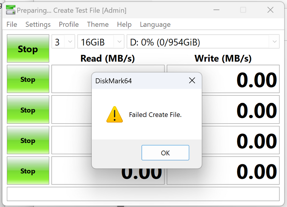Open the File menu

point(12,24)
